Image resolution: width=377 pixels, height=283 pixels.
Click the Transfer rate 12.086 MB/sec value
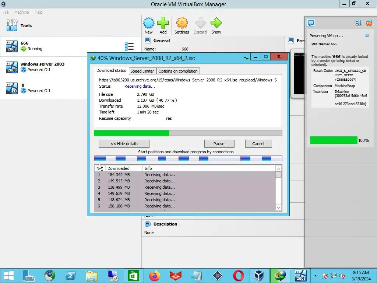151,106
